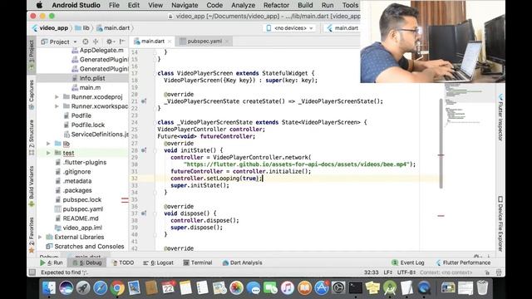
Task: Open the Project panel settings gear
Action: click(x=110, y=42)
